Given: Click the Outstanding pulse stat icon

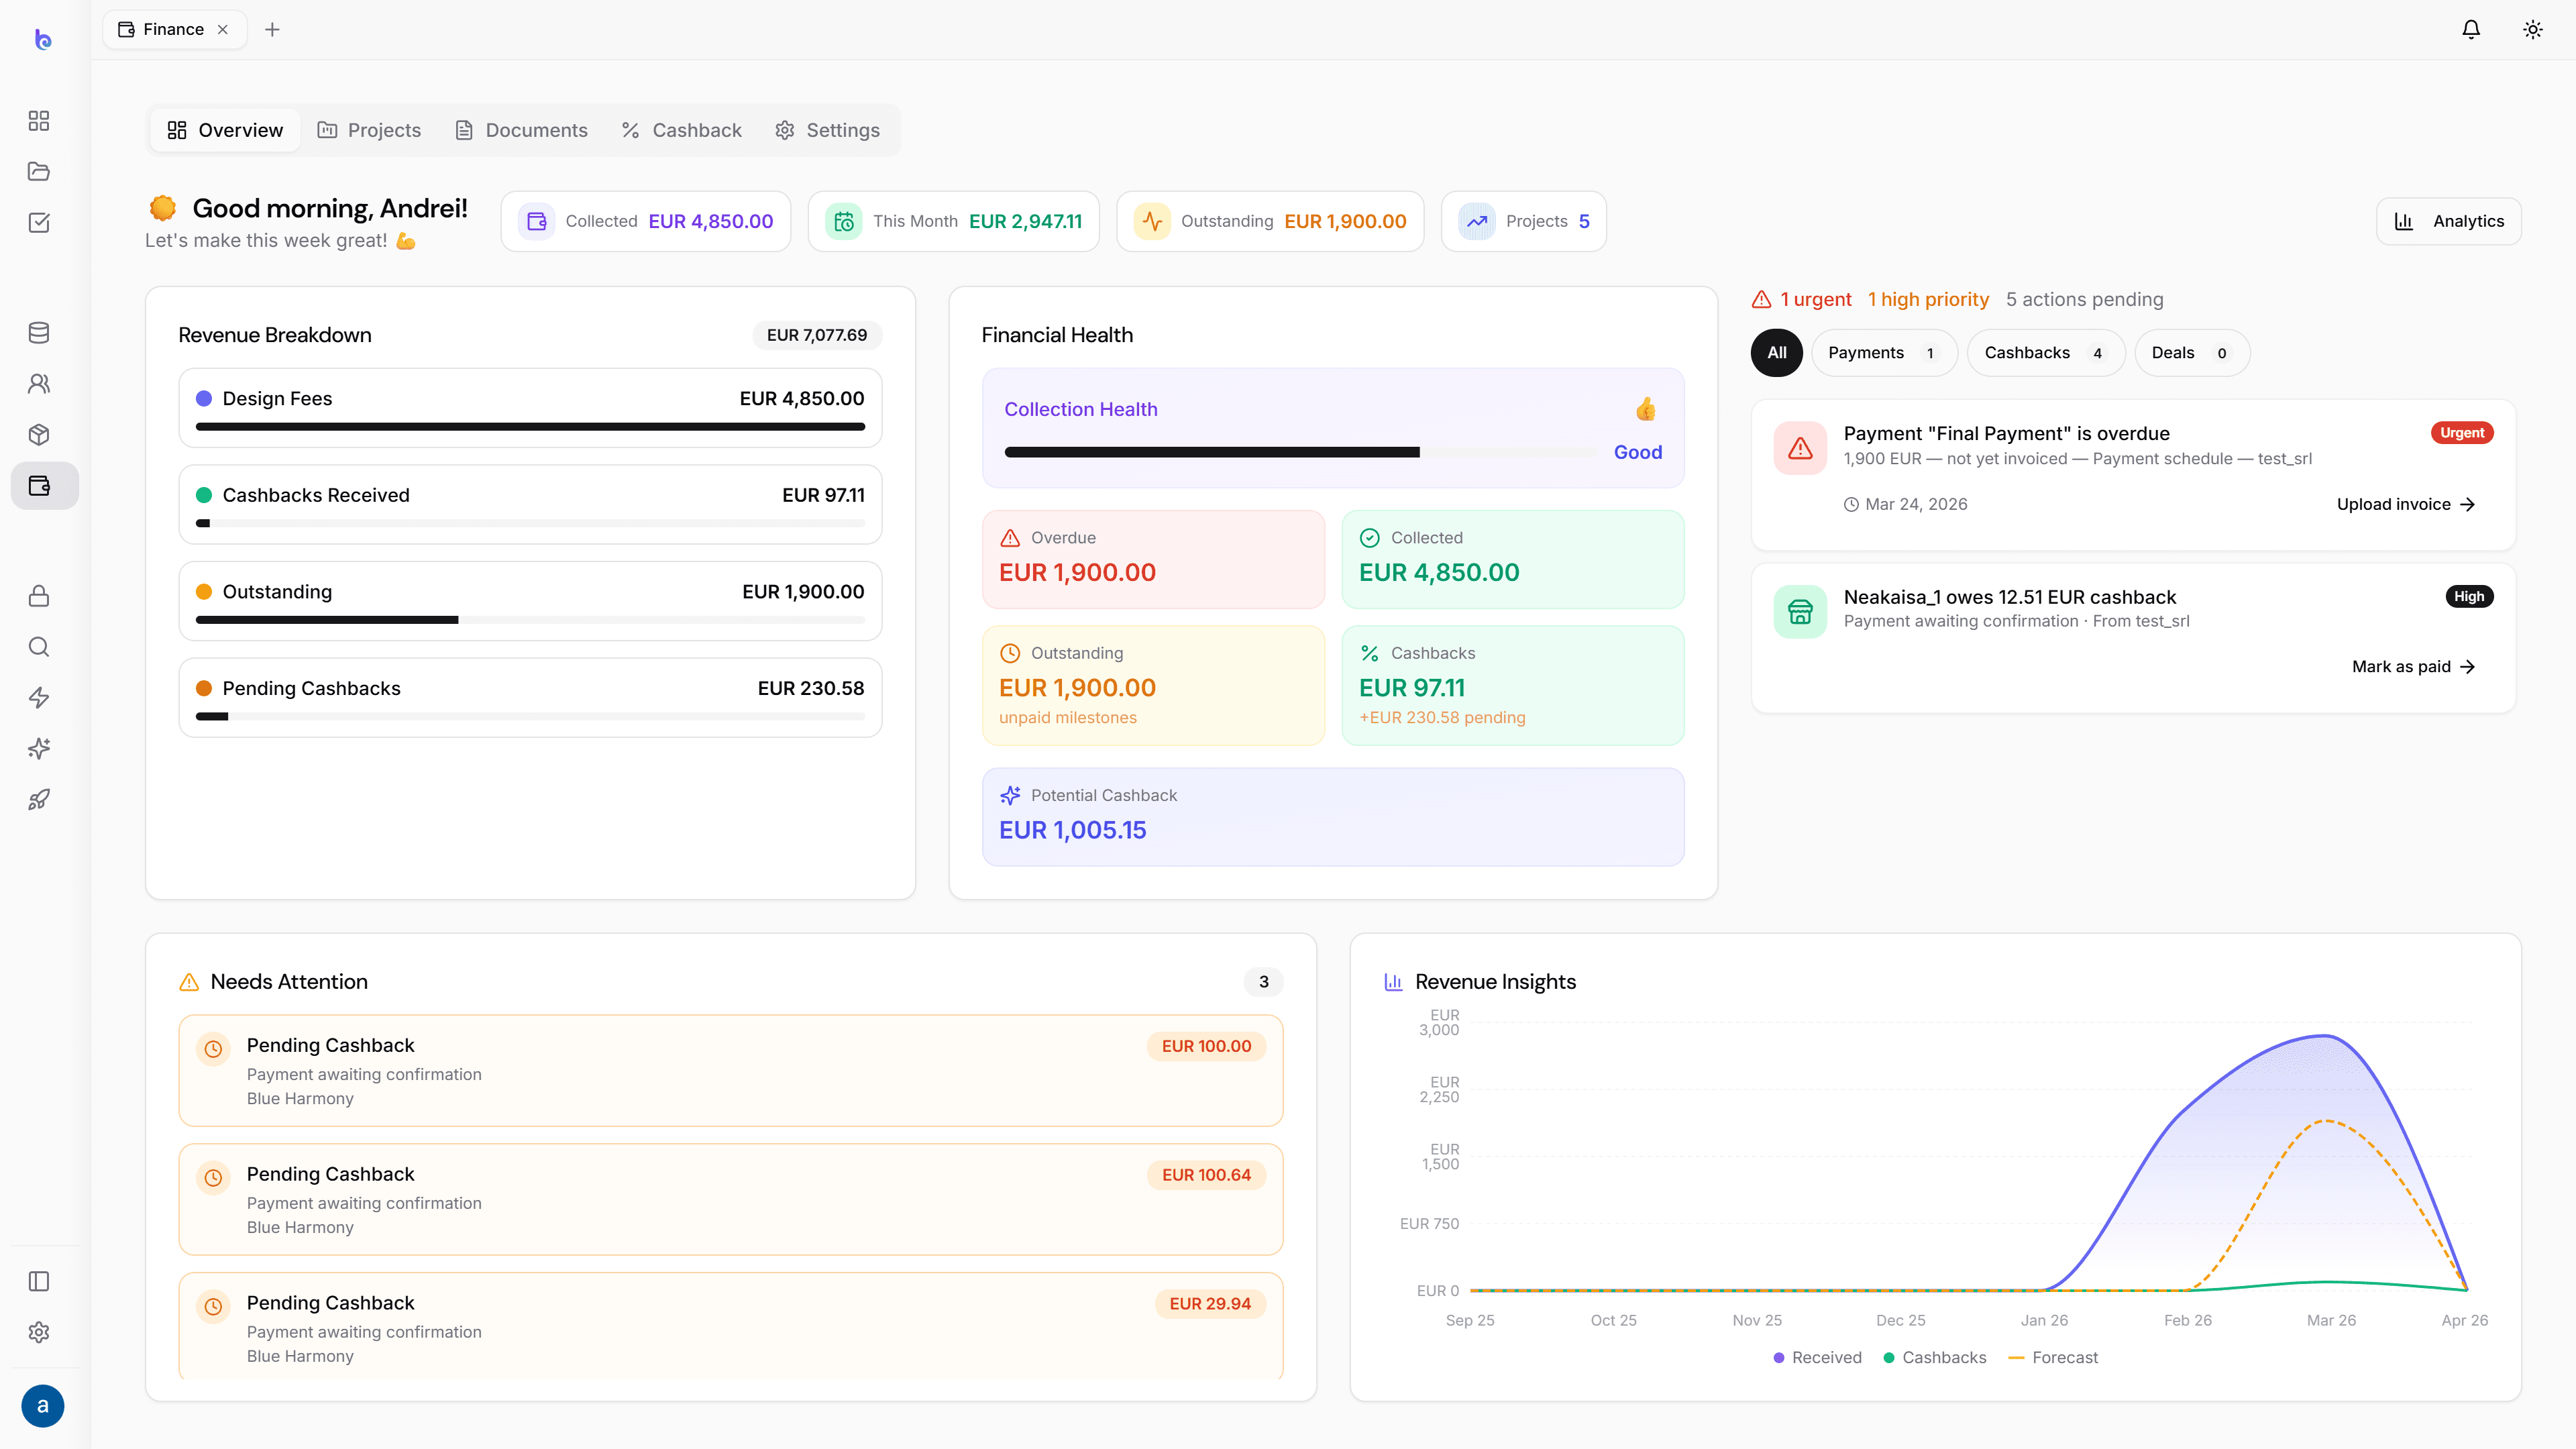Looking at the screenshot, I should click(x=1152, y=221).
